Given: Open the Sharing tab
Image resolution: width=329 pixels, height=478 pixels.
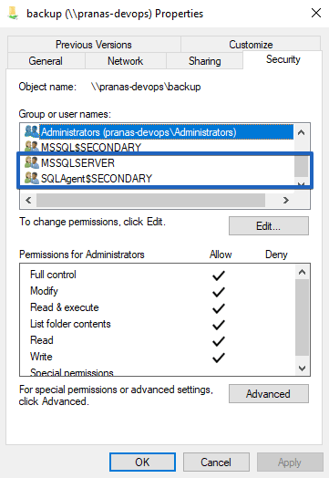Looking at the screenshot, I should (x=204, y=61).
